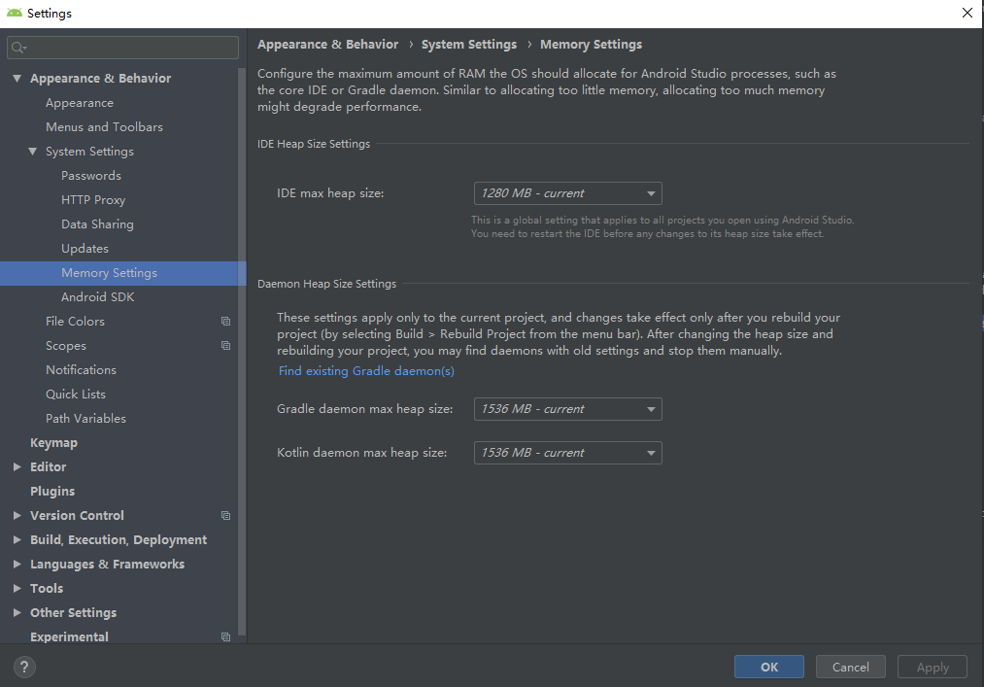This screenshot has width=984, height=687.
Task: Expand the Version Control section
Action: pyautogui.click(x=17, y=516)
